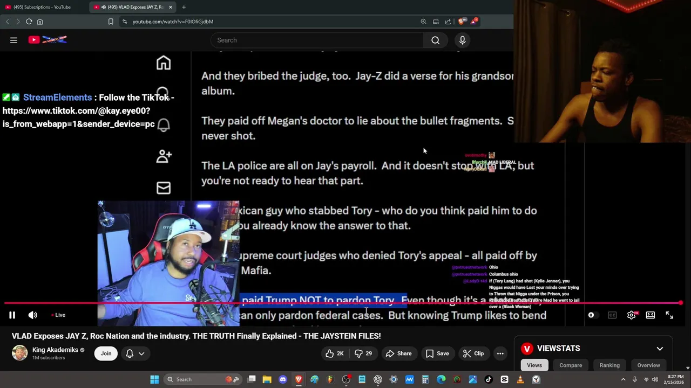Screen dimensions: 691x388
Task: Select the Ranking tab in Viewstats
Action: (609, 365)
